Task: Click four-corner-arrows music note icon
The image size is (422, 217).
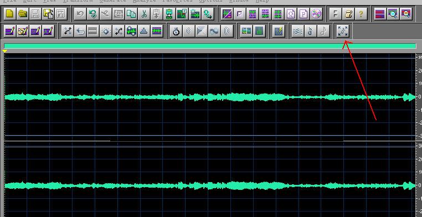Action: pyautogui.click(x=343, y=32)
